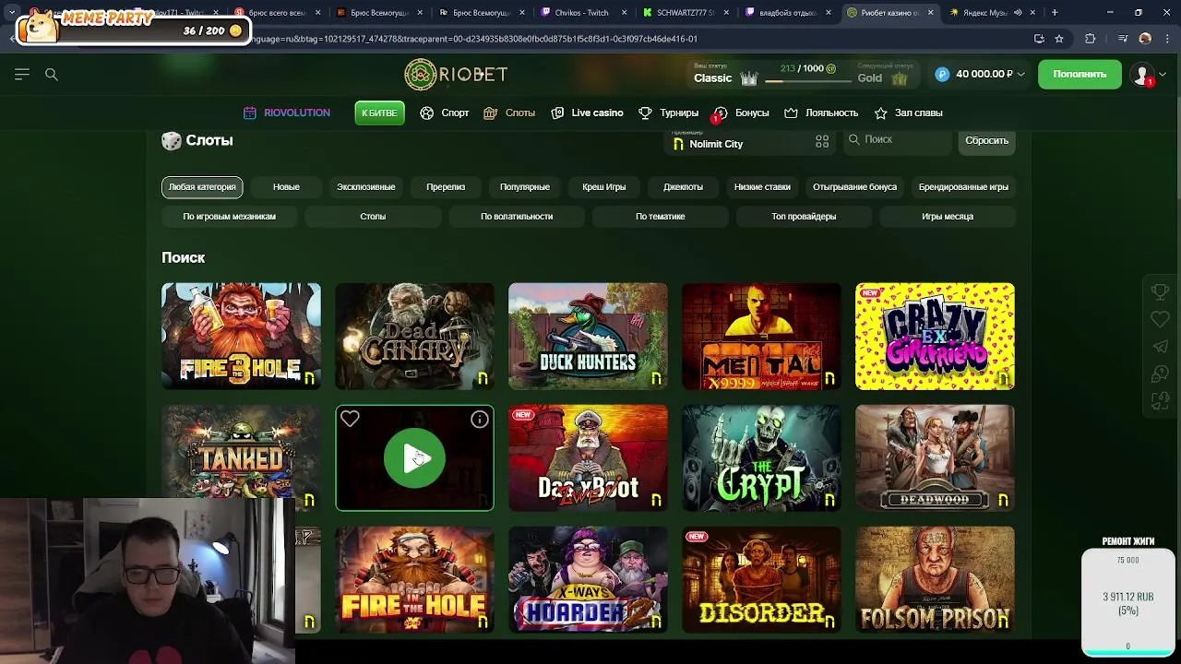Click the Classic status crown icon
1181x664 pixels.
pos(749,78)
